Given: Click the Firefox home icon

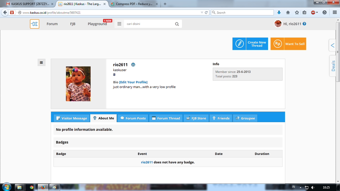Looking at the screenshot, I should coord(288,12).
